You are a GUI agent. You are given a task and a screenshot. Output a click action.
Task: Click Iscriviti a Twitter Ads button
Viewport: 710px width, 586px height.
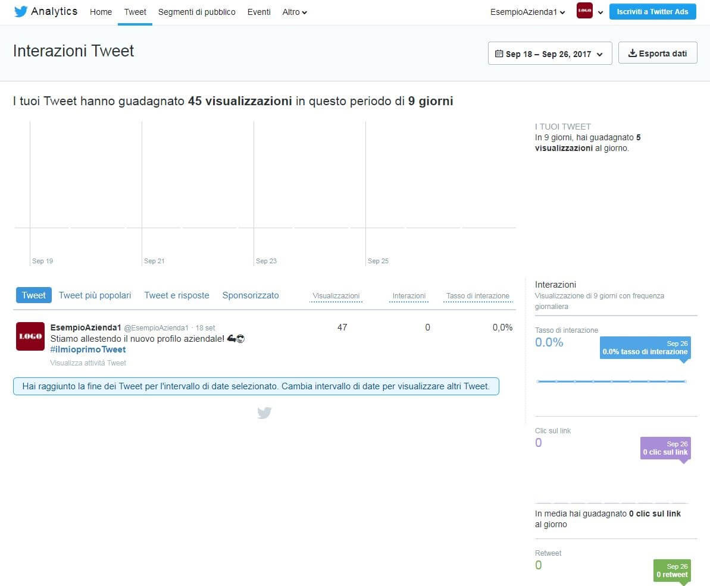coord(652,12)
